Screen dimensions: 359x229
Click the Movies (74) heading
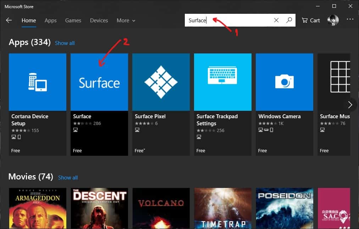coord(31,177)
